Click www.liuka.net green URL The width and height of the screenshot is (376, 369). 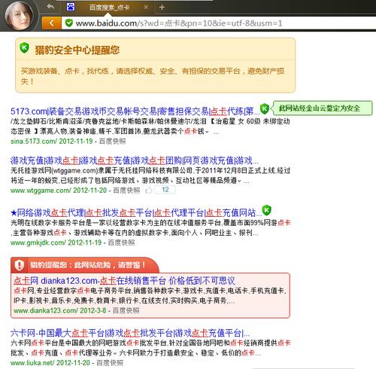pos(32,363)
